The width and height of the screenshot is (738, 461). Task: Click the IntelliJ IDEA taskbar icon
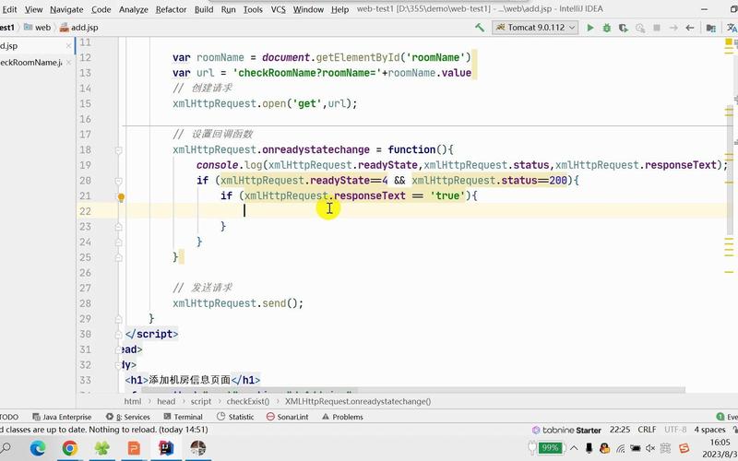[166, 448]
